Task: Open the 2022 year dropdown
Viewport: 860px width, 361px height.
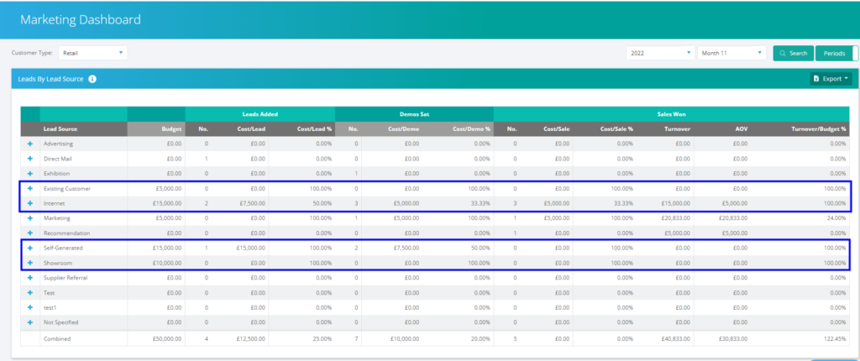Action: pyautogui.click(x=659, y=53)
